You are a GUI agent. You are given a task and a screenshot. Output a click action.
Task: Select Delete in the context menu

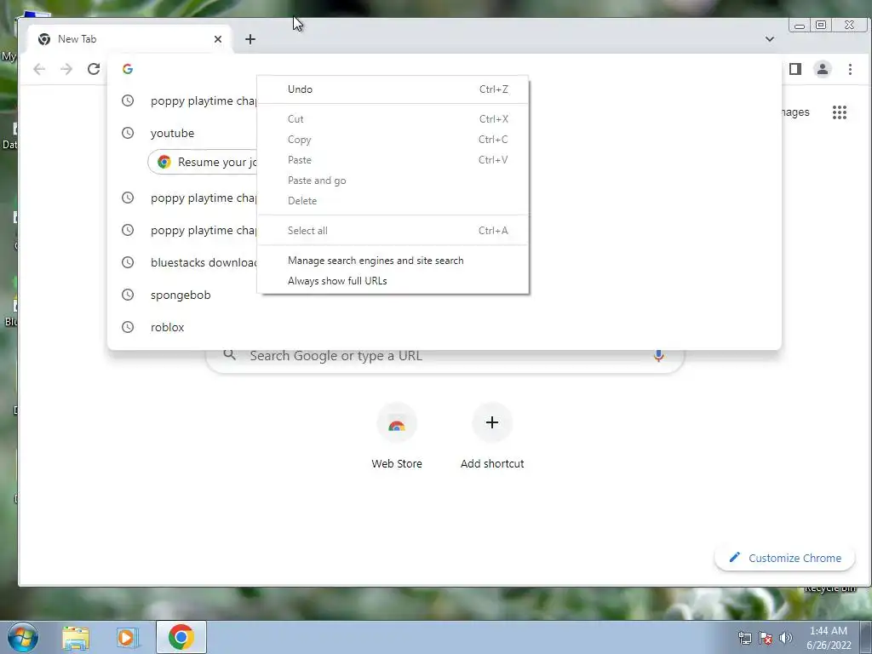click(x=393, y=201)
